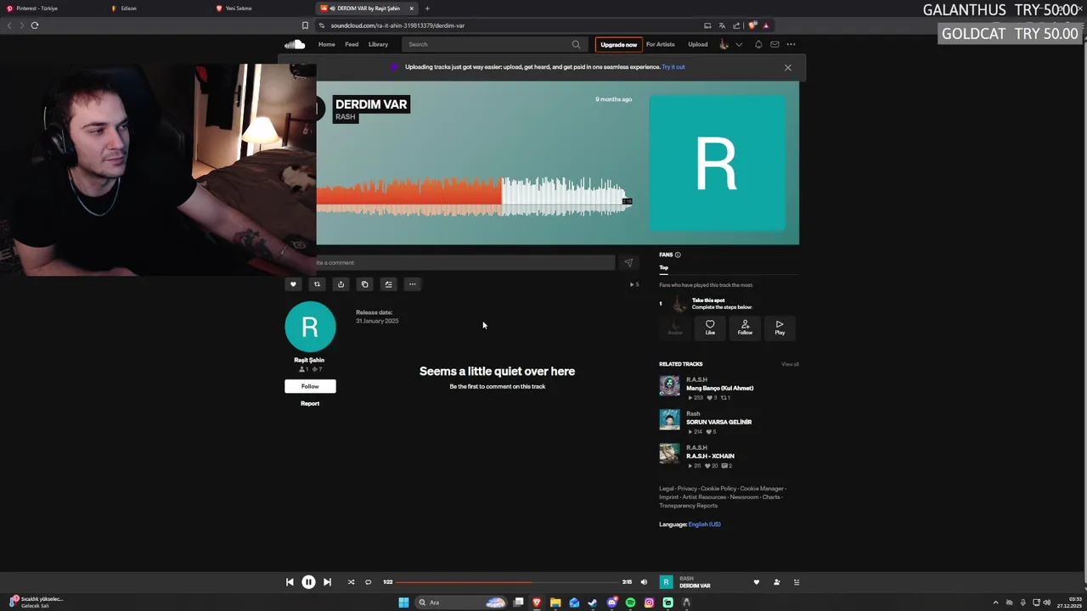Report this track
Image resolution: width=1087 pixels, height=611 pixels.
[x=310, y=403]
